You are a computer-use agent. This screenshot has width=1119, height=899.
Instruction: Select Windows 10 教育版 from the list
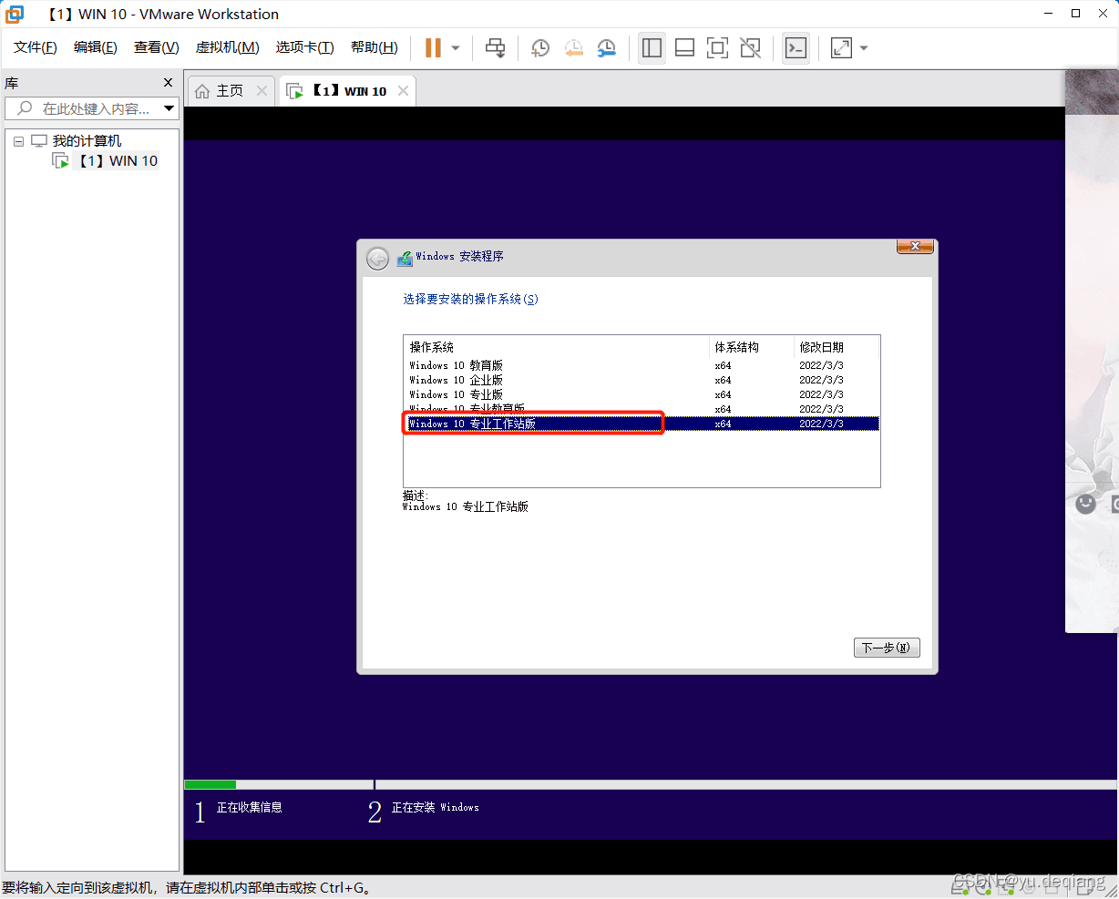pyautogui.click(x=642, y=365)
